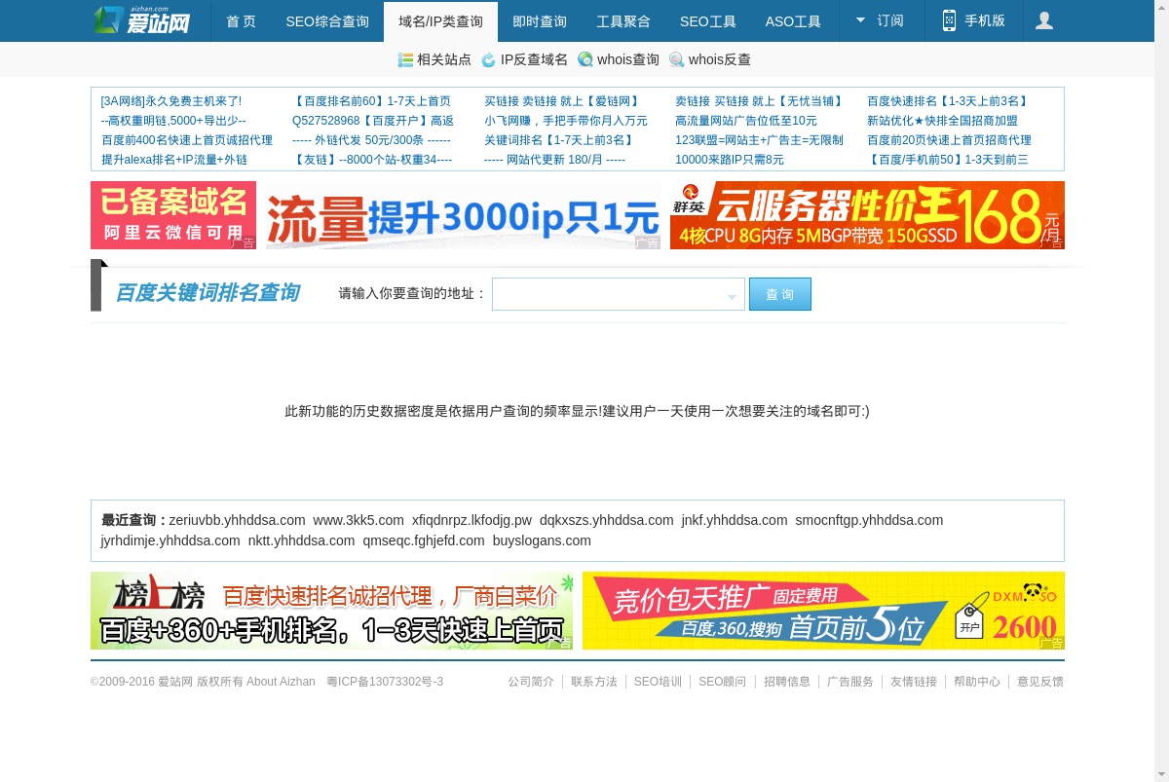
Task: Open 友情链接 footer link
Action: tap(914, 682)
